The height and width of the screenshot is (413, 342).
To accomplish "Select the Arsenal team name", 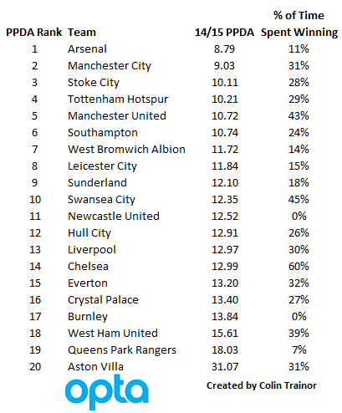I will pos(87,49).
